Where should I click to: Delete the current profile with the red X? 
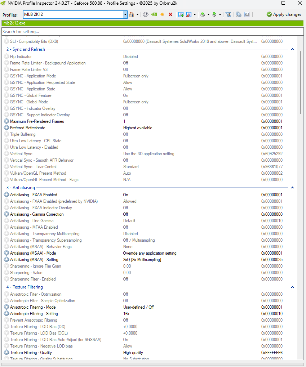tap(170, 14)
